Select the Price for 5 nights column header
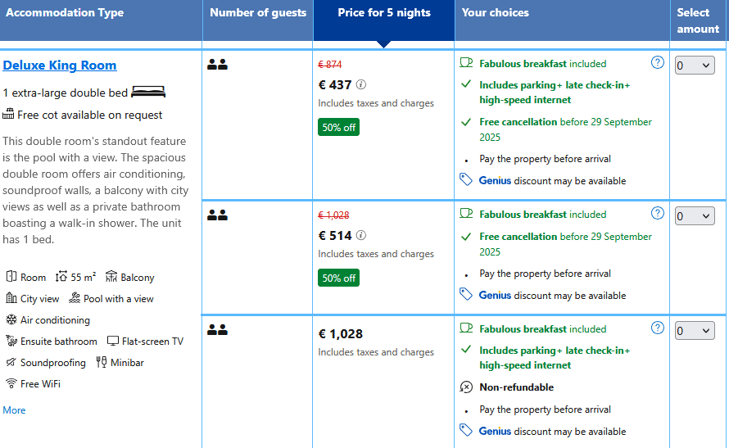729x448 pixels. coord(384,13)
